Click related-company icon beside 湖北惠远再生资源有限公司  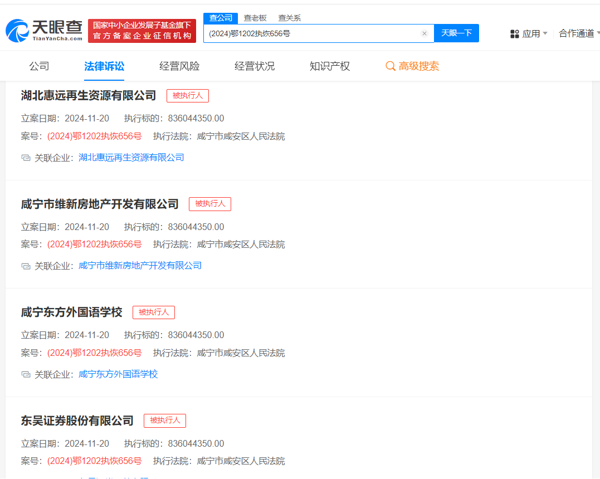pos(26,158)
